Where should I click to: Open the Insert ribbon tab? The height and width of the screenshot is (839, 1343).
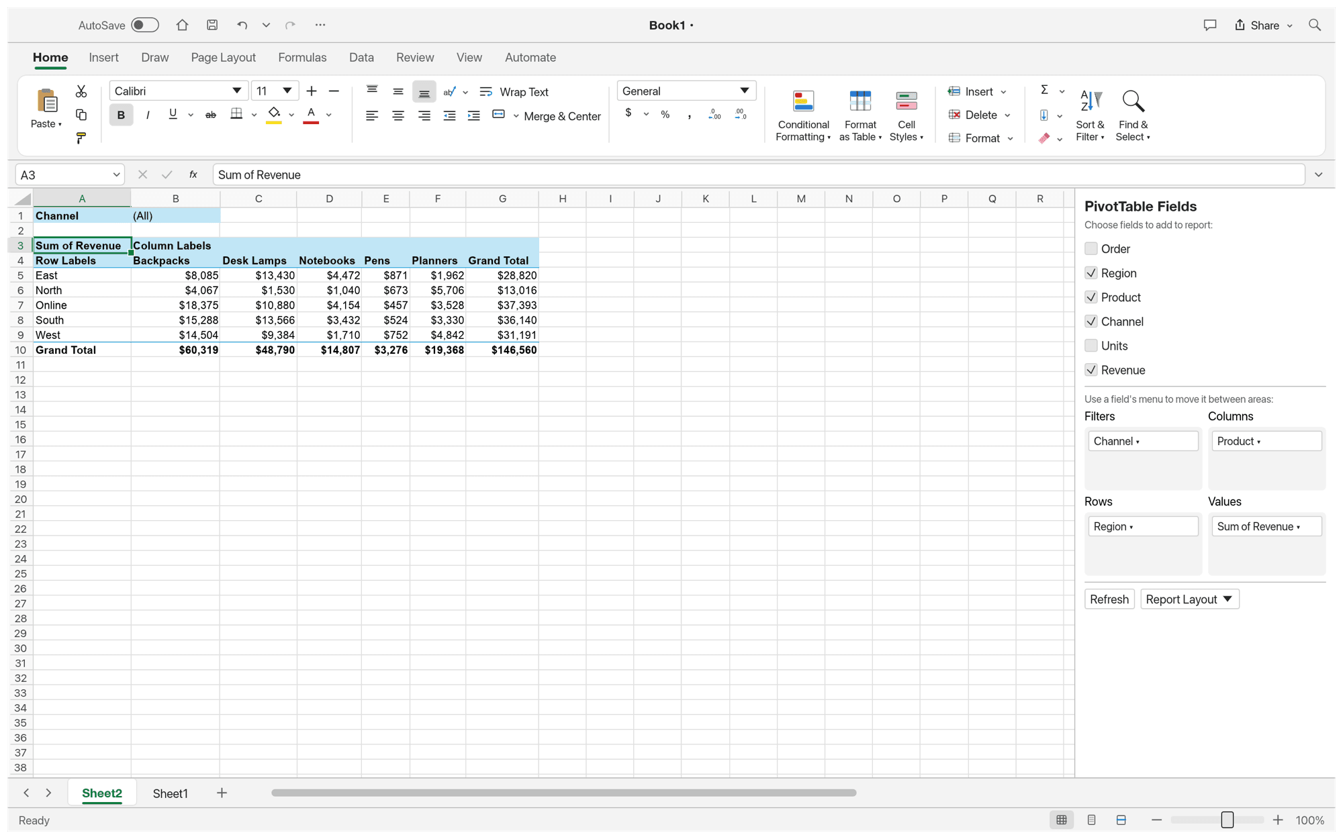(103, 58)
